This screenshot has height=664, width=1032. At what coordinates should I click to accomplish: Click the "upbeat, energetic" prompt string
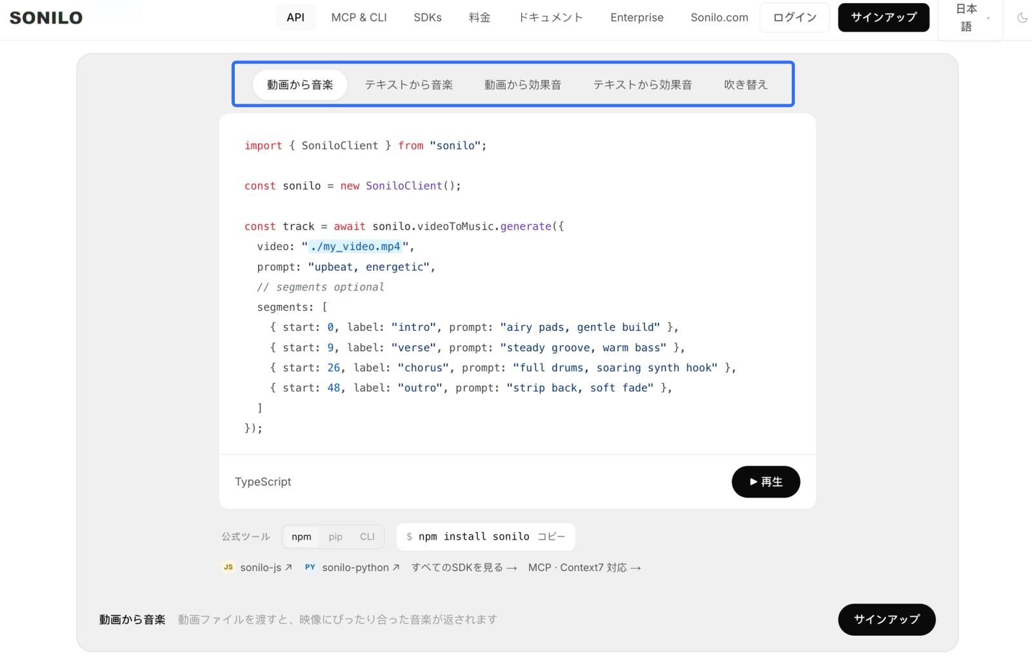pyautogui.click(x=368, y=267)
